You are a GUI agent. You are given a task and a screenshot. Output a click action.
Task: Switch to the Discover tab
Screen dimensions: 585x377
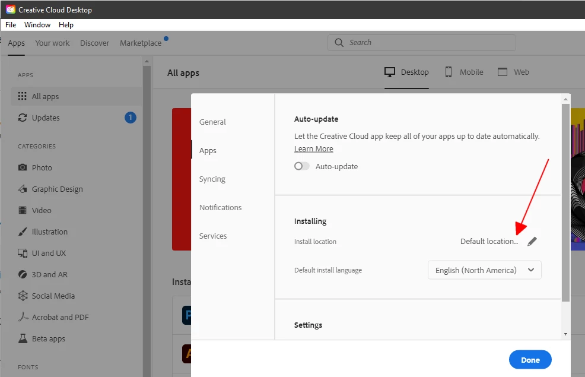[x=94, y=43]
